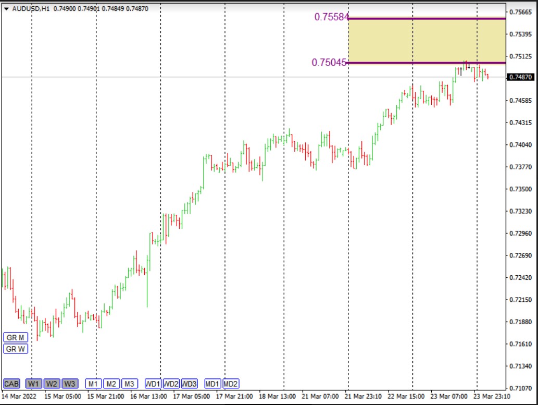Enable the WD3 level button
Image resolution: width=538 pixels, height=405 pixels.
190,384
